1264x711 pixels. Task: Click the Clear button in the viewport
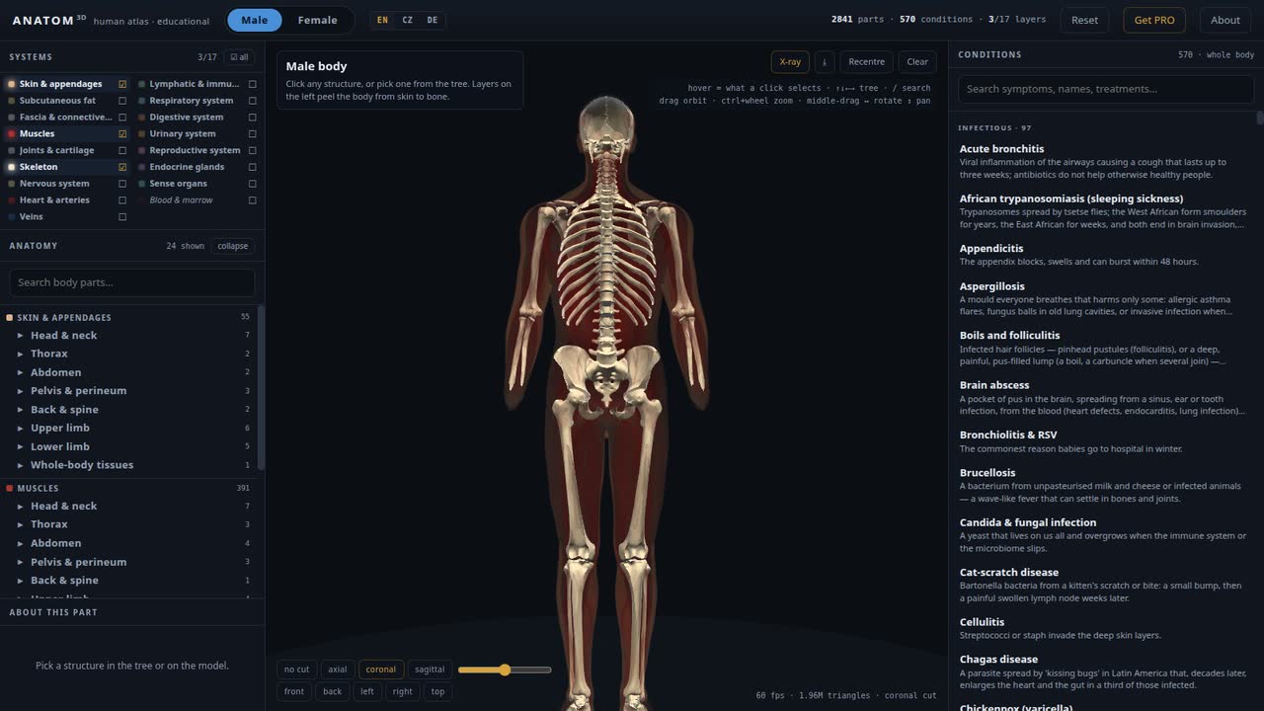click(917, 61)
